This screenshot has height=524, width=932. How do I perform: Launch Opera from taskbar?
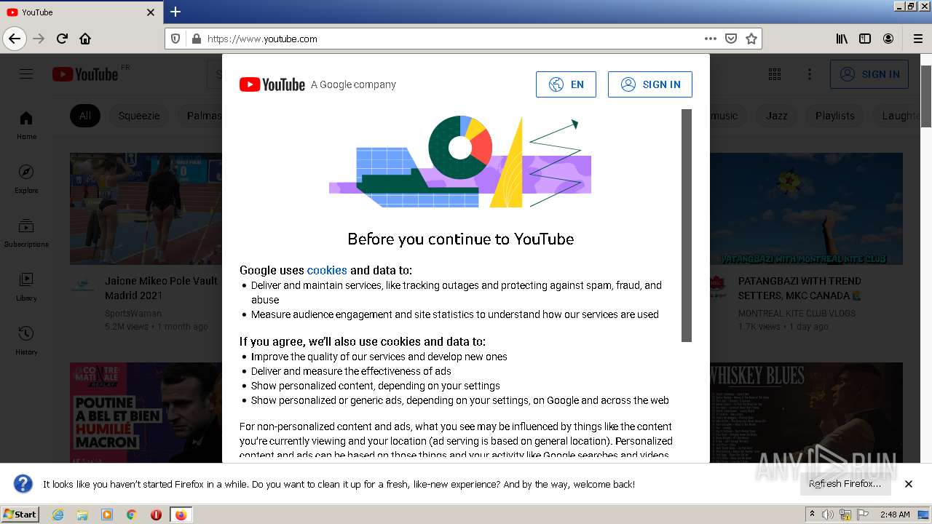tap(156, 515)
